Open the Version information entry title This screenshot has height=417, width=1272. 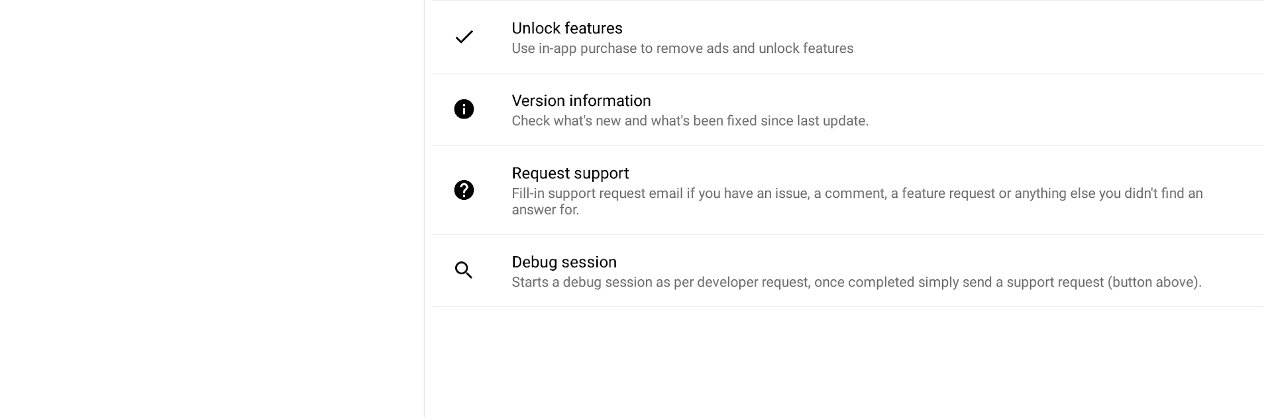tap(581, 101)
